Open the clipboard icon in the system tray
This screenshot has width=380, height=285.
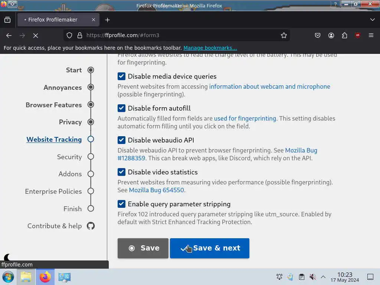coord(301,276)
